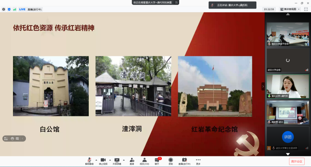
Task: Expand audio options arrow beside microphone
Action: (x=96, y=160)
